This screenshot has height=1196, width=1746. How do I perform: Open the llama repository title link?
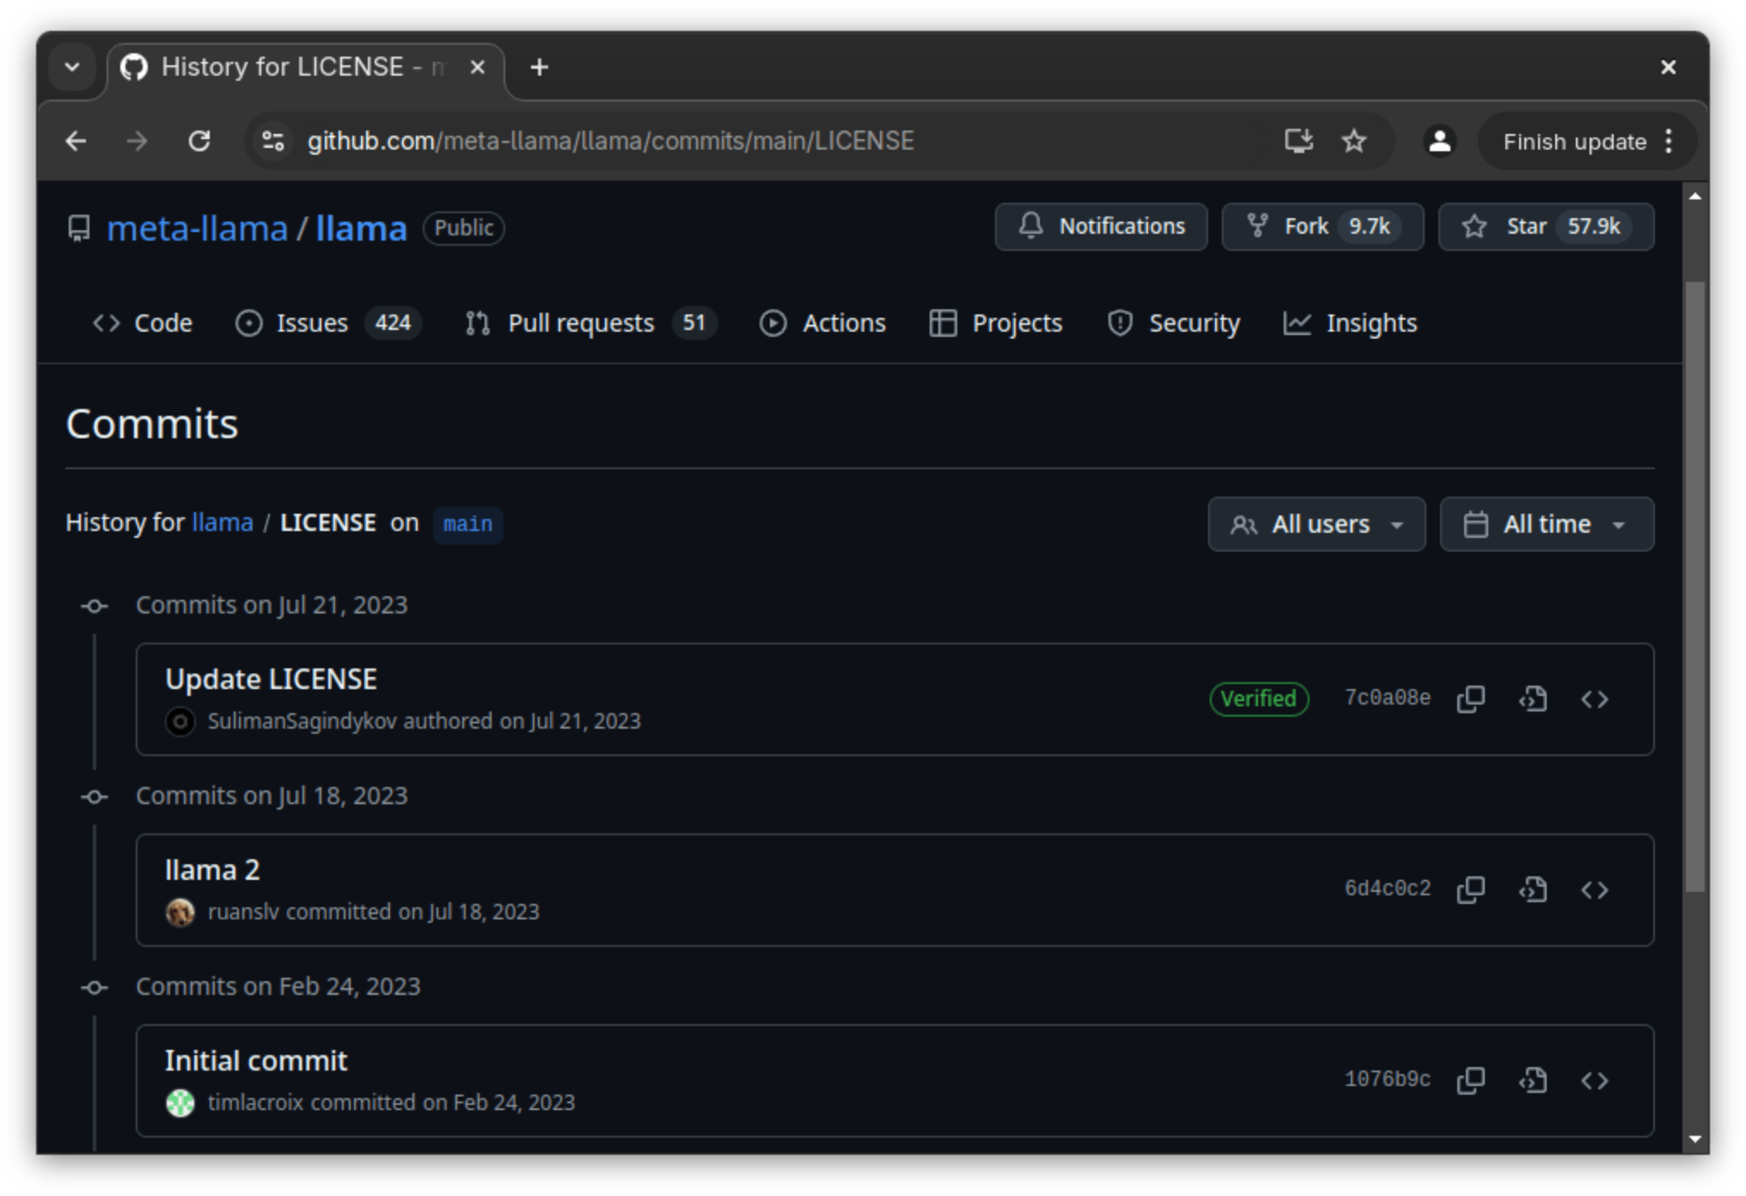click(362, 229)
